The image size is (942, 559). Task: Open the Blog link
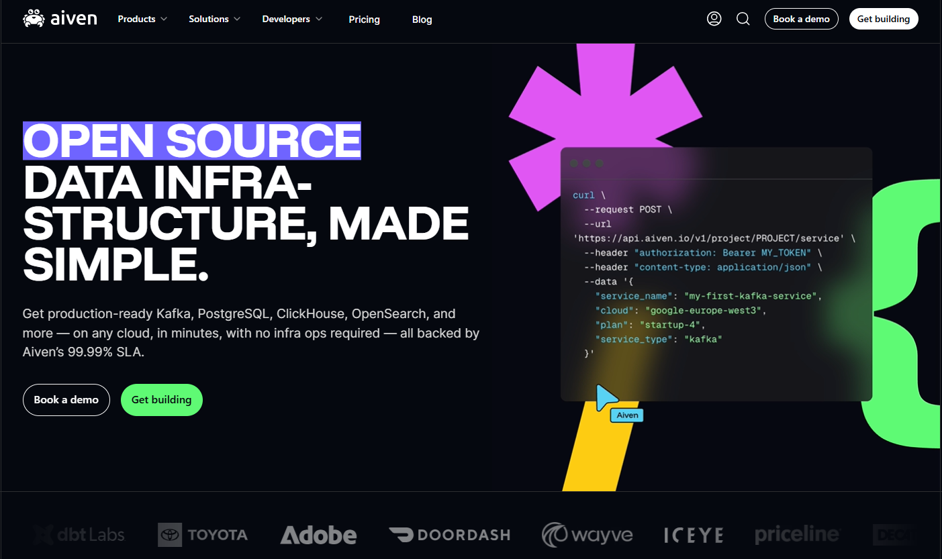pos(422,19)
